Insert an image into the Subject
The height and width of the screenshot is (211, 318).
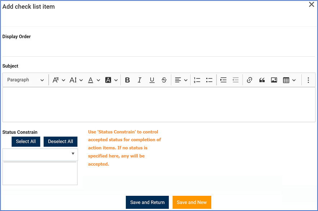click(274, 80)
